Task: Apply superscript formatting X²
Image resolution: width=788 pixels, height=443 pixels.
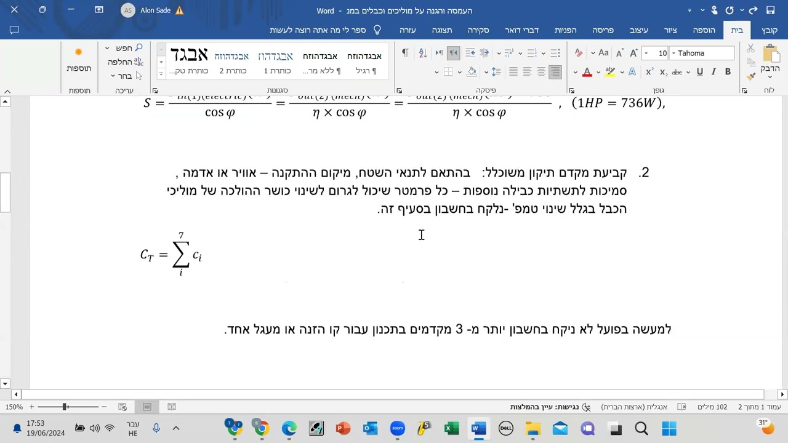Action: click(x=649, y=72)
